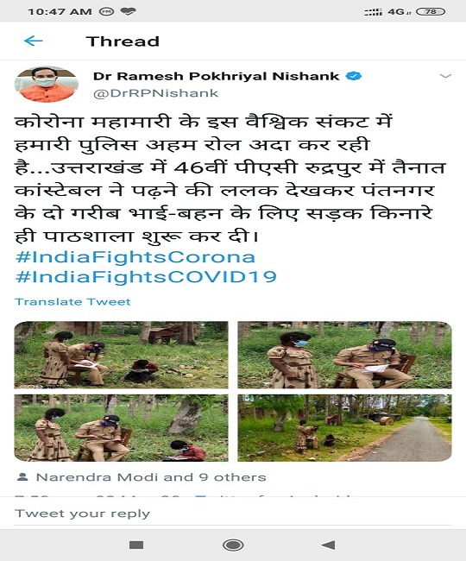This screenshot has width=466, height=561.
Task: Open the top-left tweet photo
Action: (121, 355)
